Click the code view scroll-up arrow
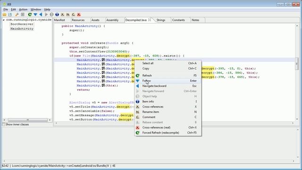The height and width of the screenshot is (170, 302). [297, 25]
